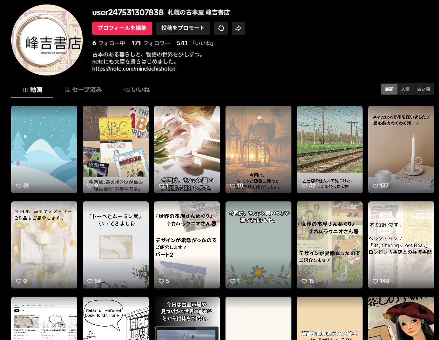Click heart icon on 84, Charing Cross Road video
The image size is (439, 340).
(375, 281)
